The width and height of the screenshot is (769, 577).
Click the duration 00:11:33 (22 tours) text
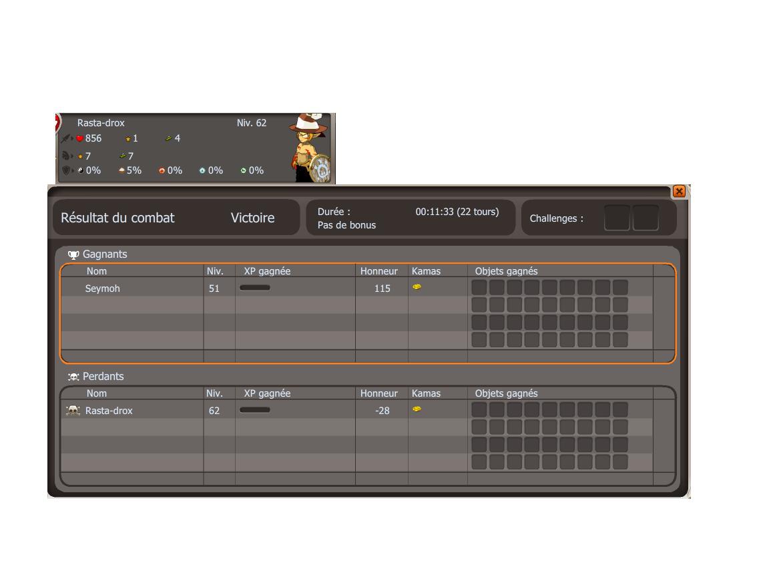(457, 212)
